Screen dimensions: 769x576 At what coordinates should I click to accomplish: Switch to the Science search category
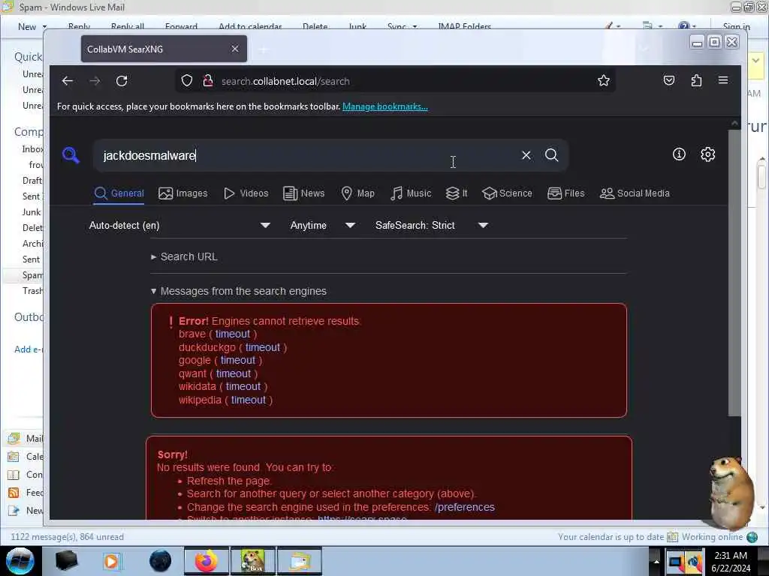(507, 193)
